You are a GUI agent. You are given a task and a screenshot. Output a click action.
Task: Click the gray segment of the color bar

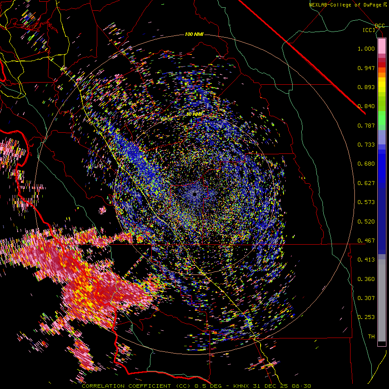pyautogui.click(x=382, y=300)
